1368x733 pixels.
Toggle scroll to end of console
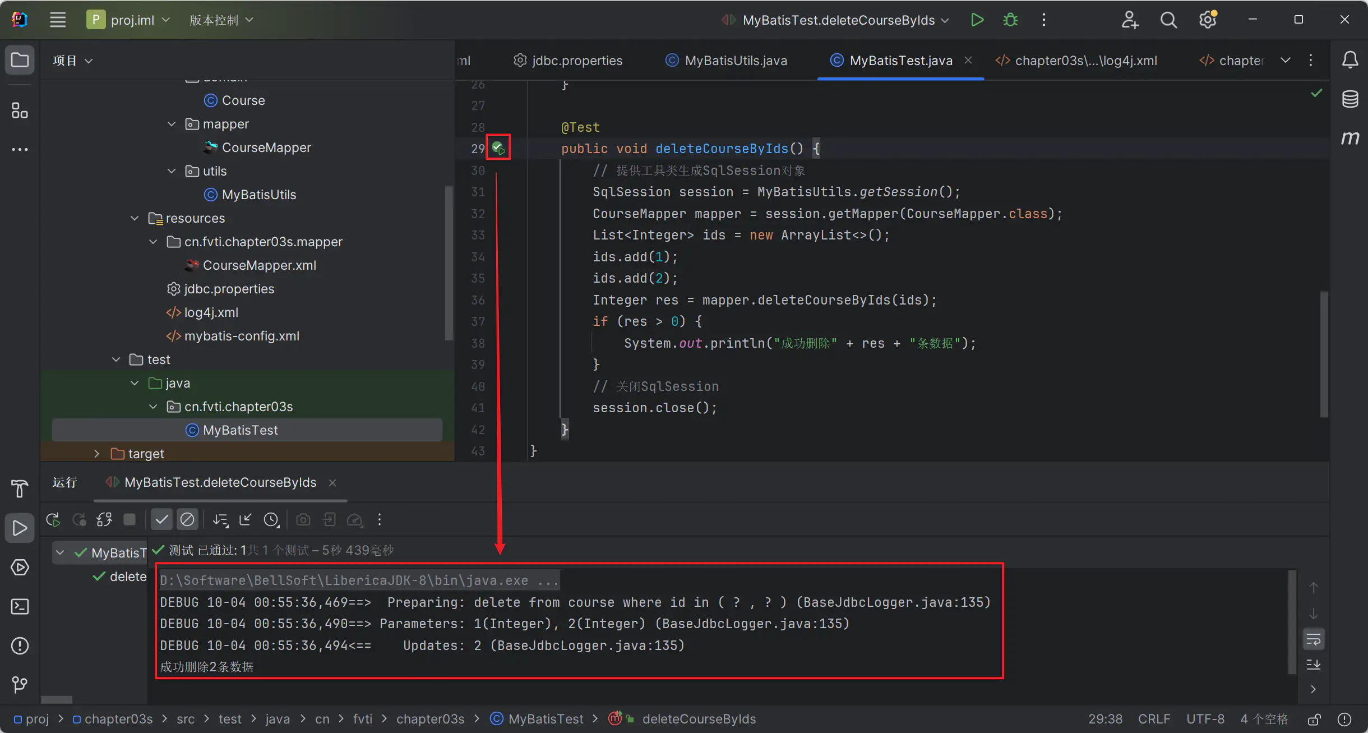tap(1314, 665)
